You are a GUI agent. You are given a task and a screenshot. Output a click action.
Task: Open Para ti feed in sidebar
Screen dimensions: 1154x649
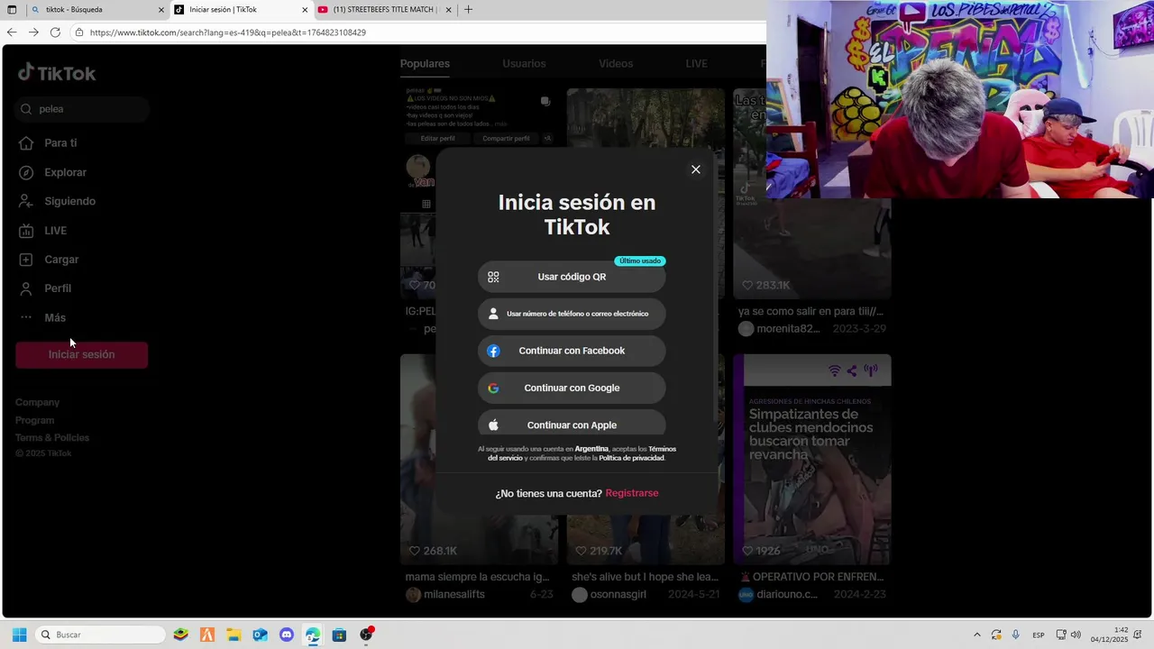pyautogui.click(x=60, y=143)
